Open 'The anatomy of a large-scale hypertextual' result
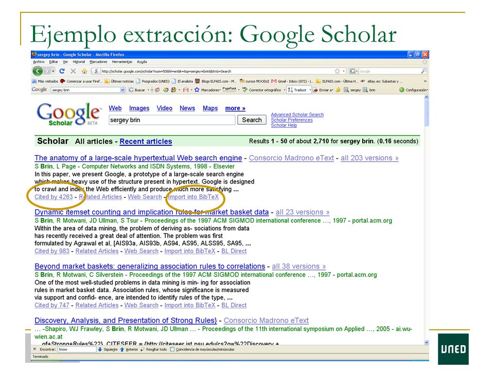This screenshot has width=494, height=371. tap(138, 158)
